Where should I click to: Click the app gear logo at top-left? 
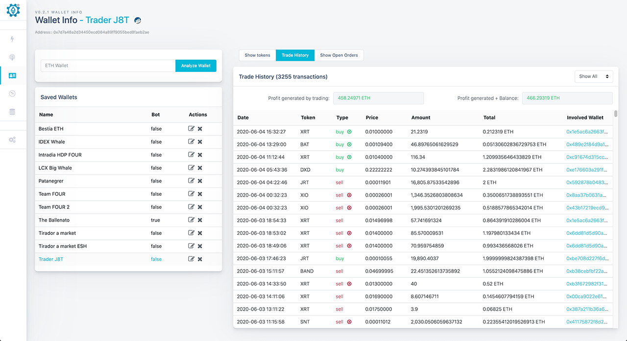click(x=13, y=10)
